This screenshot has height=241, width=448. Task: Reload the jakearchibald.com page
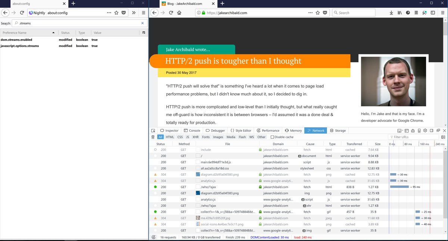[171, 12]
